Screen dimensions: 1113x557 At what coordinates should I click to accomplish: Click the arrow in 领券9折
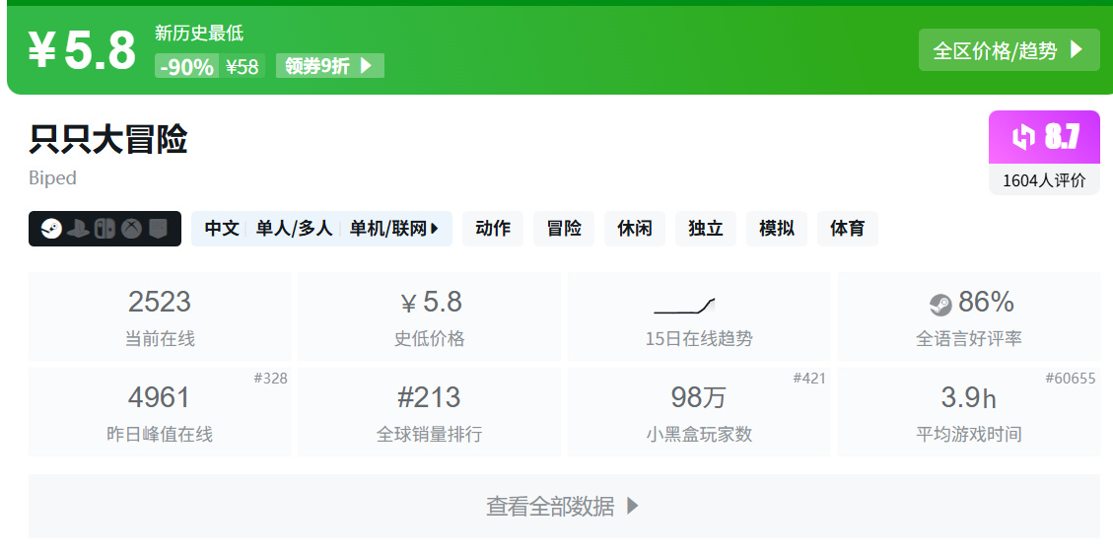pos(367,66)
